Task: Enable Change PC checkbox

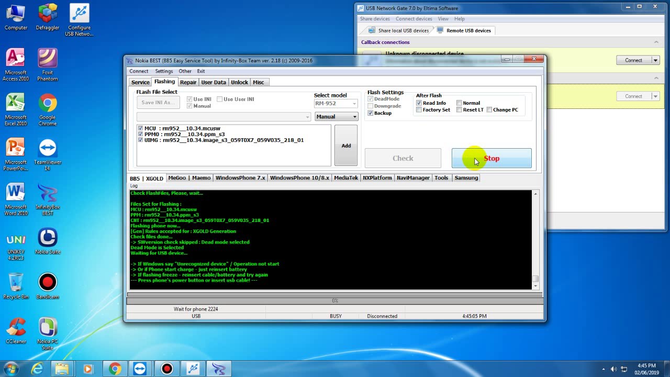Action: pyautogui.click(x=489, y=110)
